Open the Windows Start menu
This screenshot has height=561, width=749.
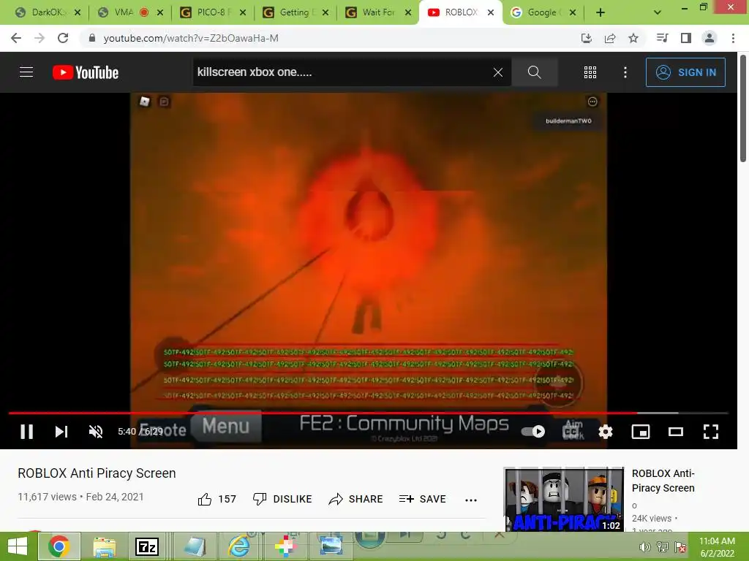point(18,546)
